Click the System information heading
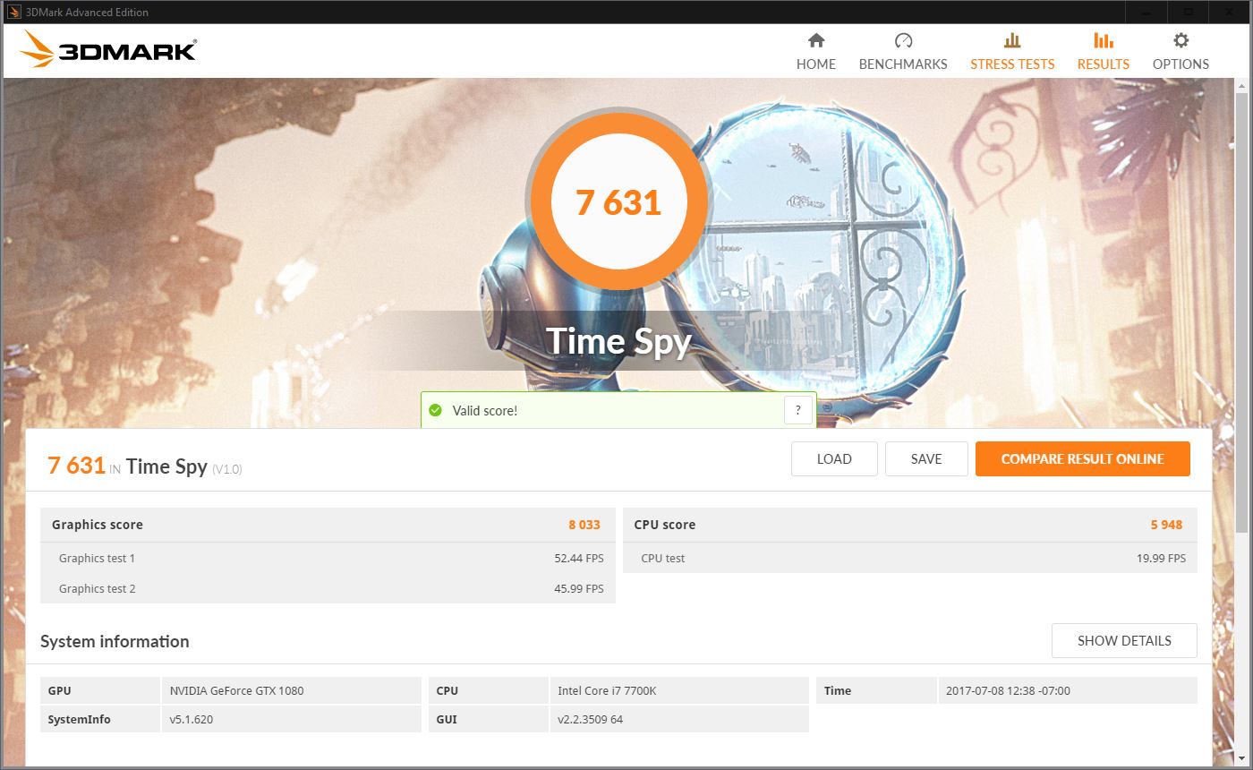 click(x=115, y=641)
